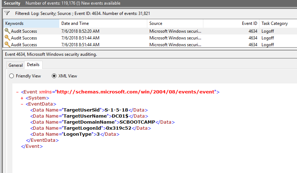Sort by Event ID column header
The width and height of the screenshot is (297, 173).
pyautogui.click(x=231, y=23)
